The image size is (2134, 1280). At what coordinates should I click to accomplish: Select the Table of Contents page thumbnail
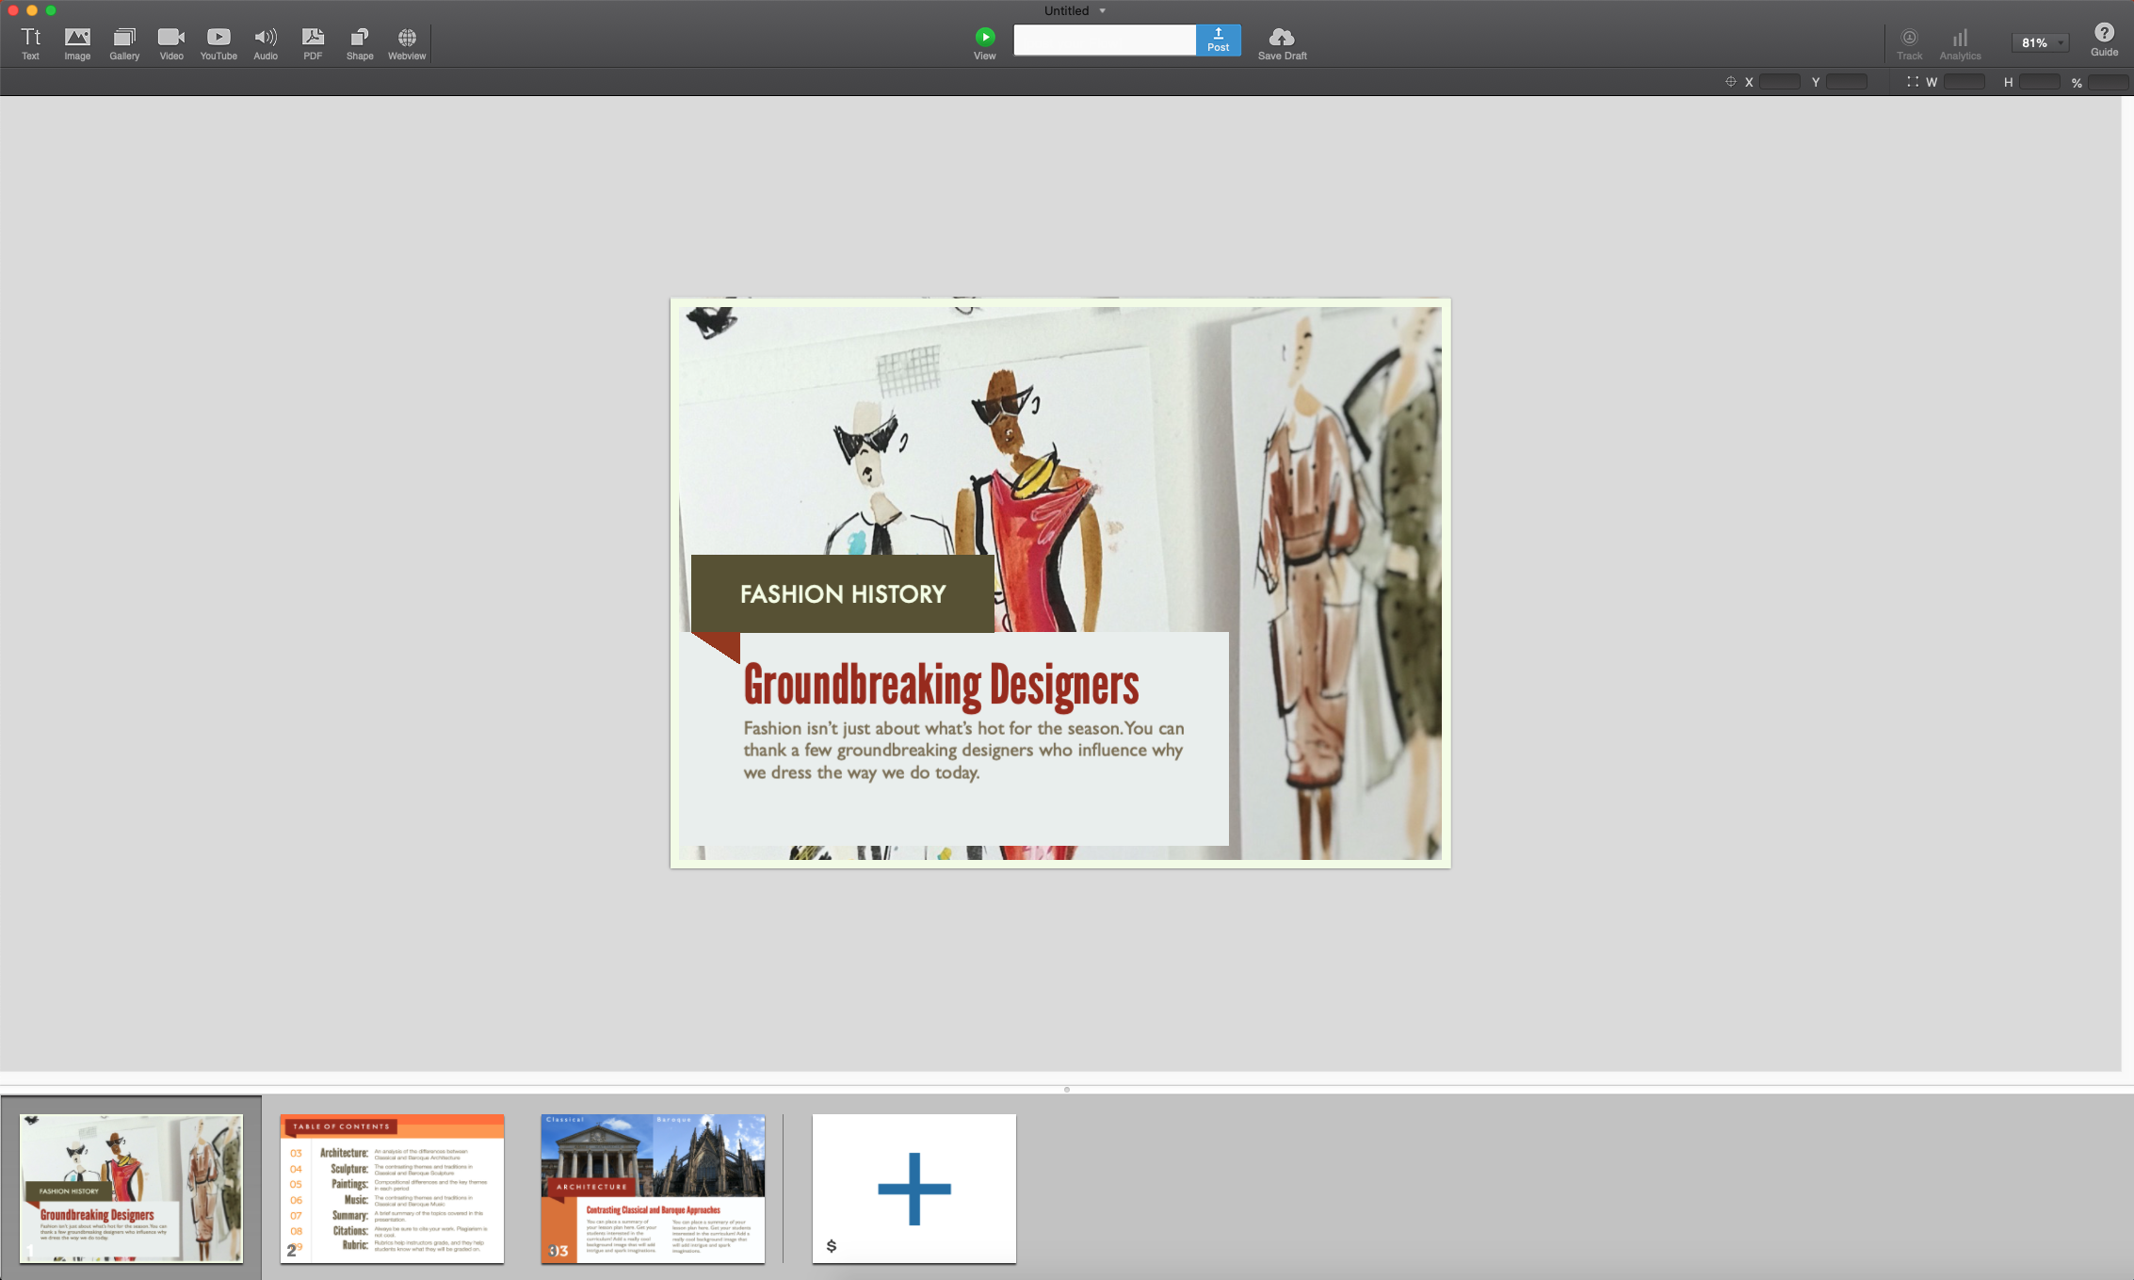(x=392, y=1188)
